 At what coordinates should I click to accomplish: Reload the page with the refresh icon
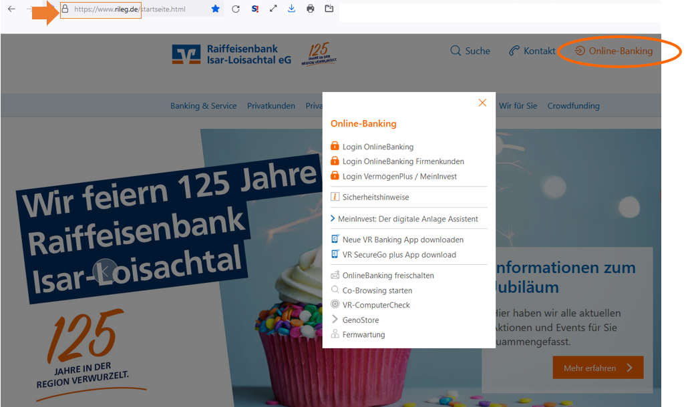[x=236, y=9]
